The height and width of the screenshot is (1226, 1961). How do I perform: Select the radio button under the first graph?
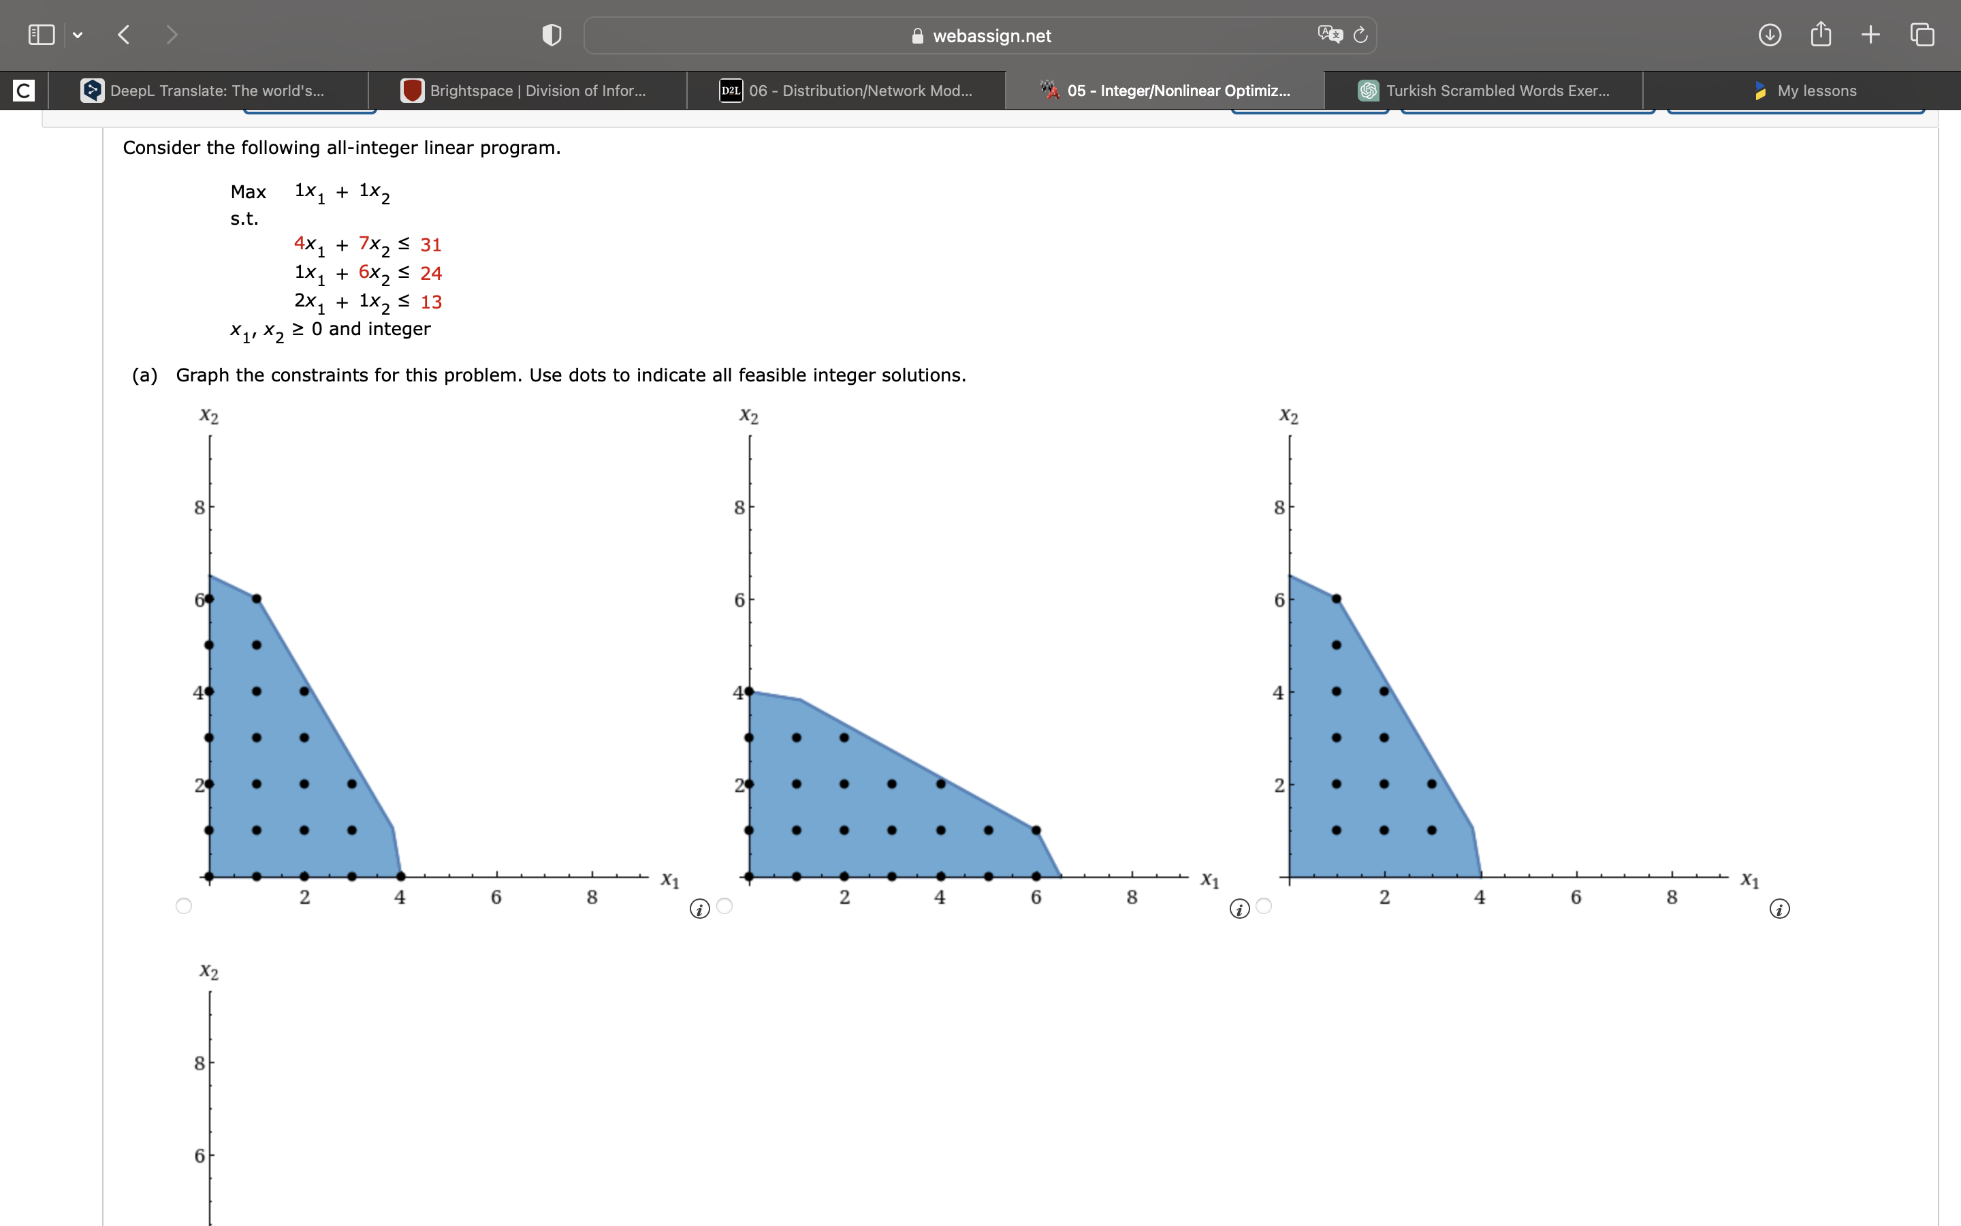tap(184, 906)
